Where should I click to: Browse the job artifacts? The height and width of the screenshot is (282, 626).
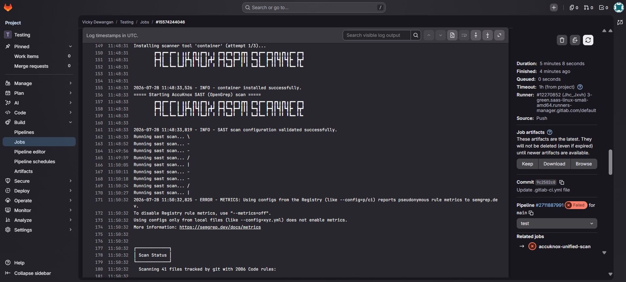click(584, 164)
